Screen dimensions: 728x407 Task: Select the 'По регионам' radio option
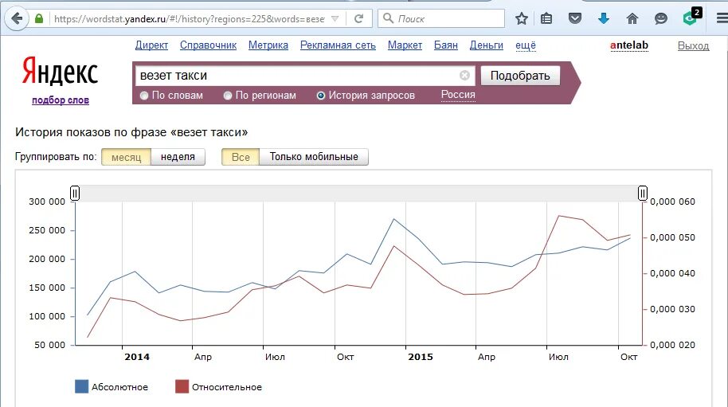click(228, 96)
